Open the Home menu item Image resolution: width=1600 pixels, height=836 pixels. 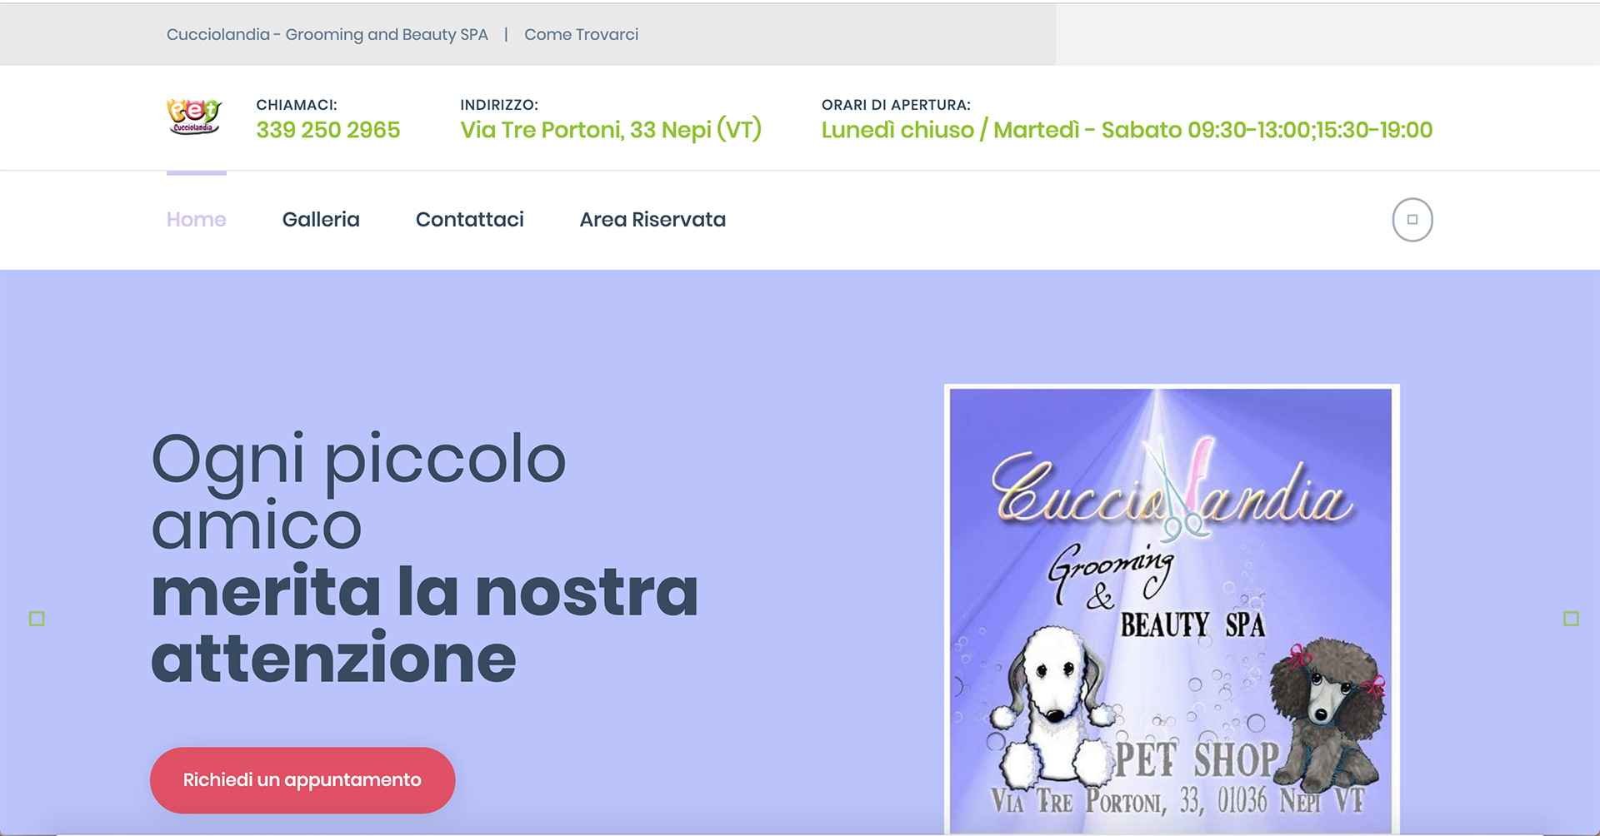(x=197, y=220)
